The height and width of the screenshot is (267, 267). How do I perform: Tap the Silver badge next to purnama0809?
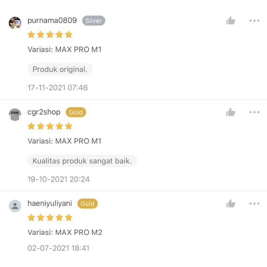tap(94, 21)
